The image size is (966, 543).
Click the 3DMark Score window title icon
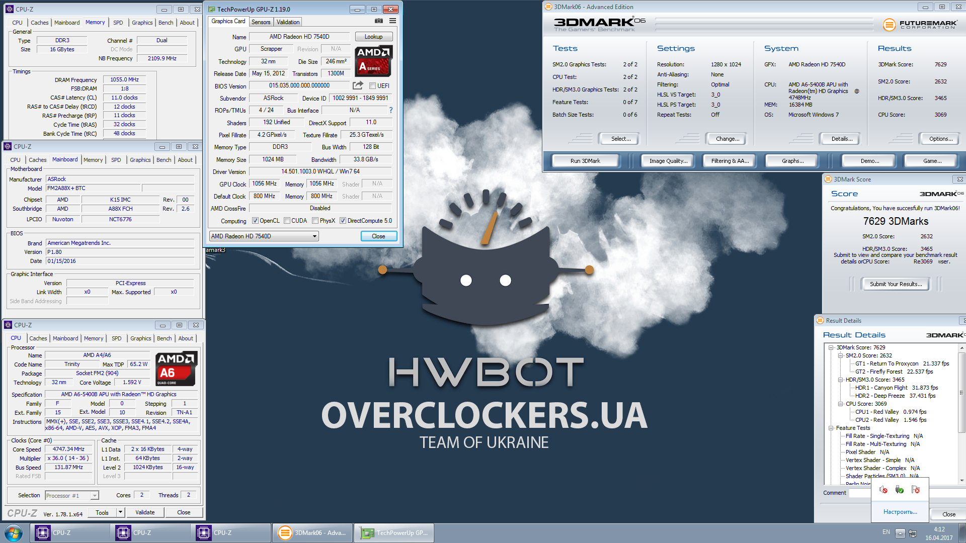point(828,179)
